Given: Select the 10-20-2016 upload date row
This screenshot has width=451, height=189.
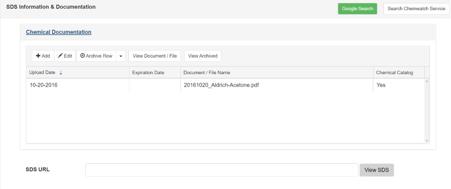Looking at the screenshot, I should [x=44, y=85].
